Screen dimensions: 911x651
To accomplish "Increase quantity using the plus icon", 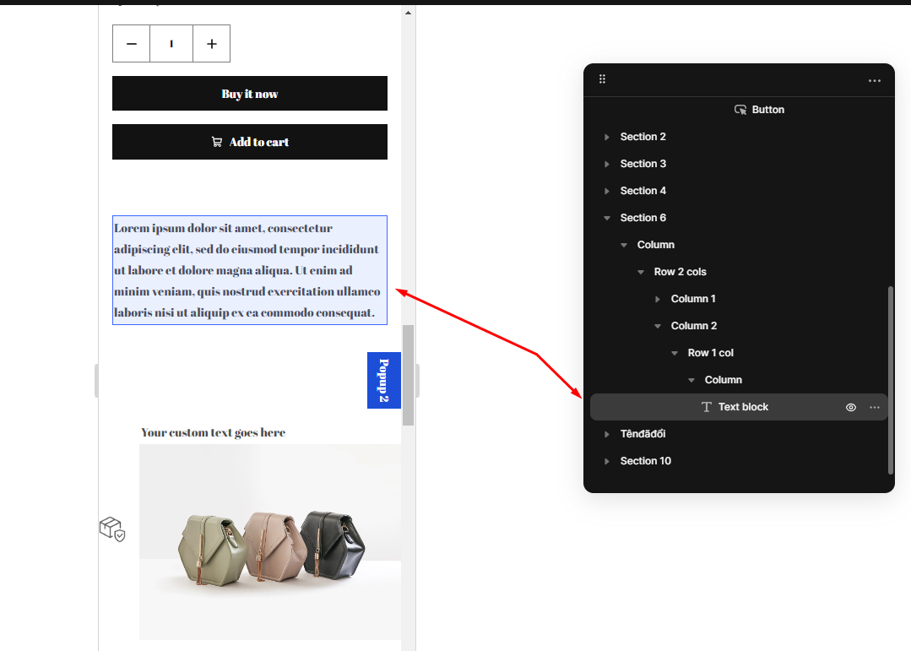I will coord(211,43).
